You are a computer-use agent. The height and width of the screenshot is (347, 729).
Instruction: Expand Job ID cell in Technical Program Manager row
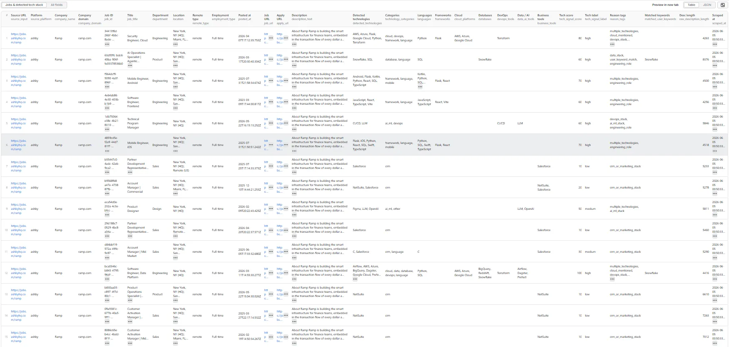point(107,129)
